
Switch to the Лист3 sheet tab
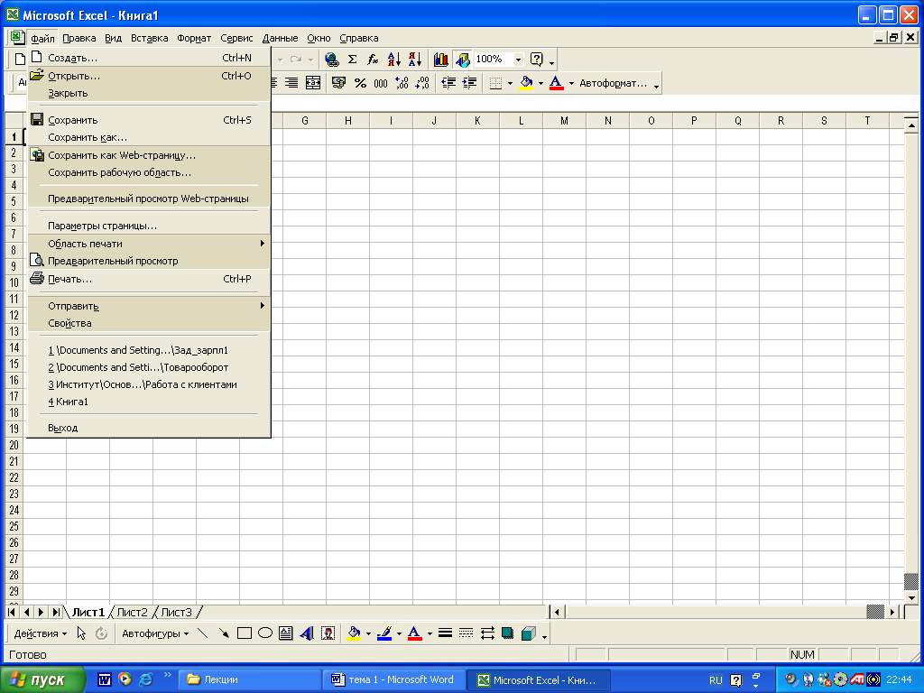click(176, 613)
